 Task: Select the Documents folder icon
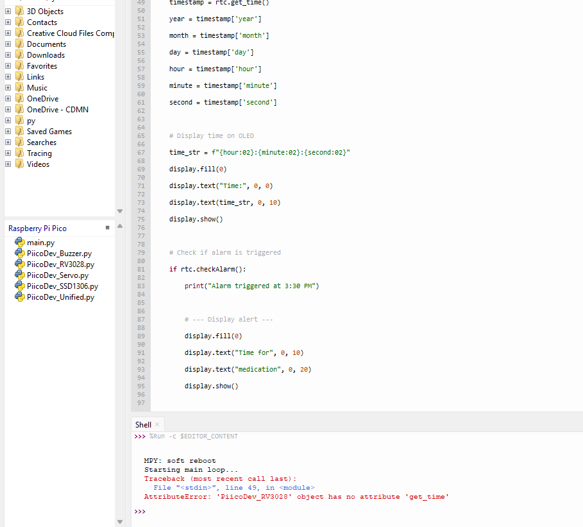tap(20, 44)
